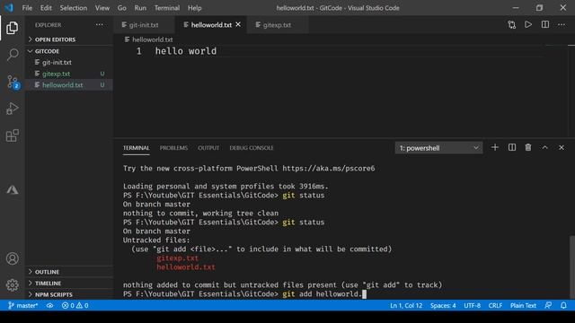Open git-init.txt in the file tree

(x=69, y=62)
